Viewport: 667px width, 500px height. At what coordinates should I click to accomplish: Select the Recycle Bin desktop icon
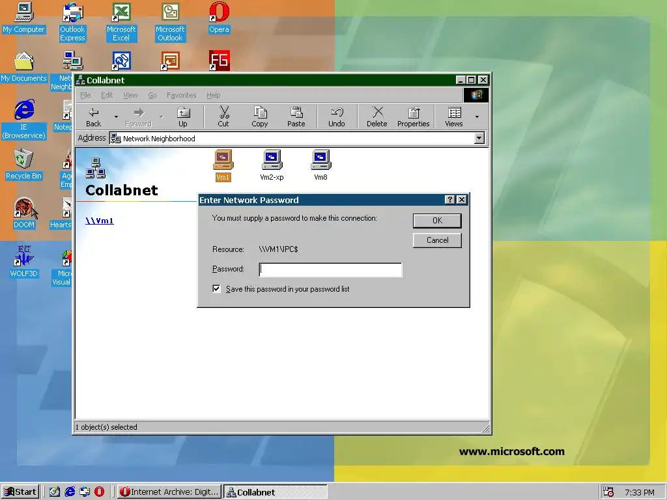pos(24,165)
